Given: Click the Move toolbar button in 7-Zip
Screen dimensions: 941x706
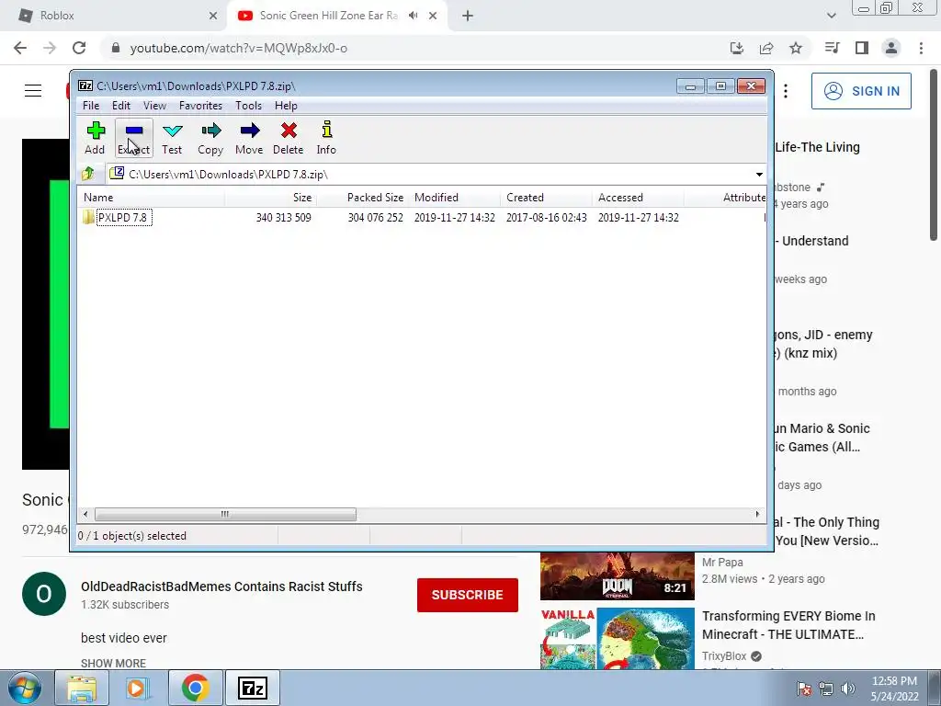Looking at the screenshot, I should click(x=249, y=139).
